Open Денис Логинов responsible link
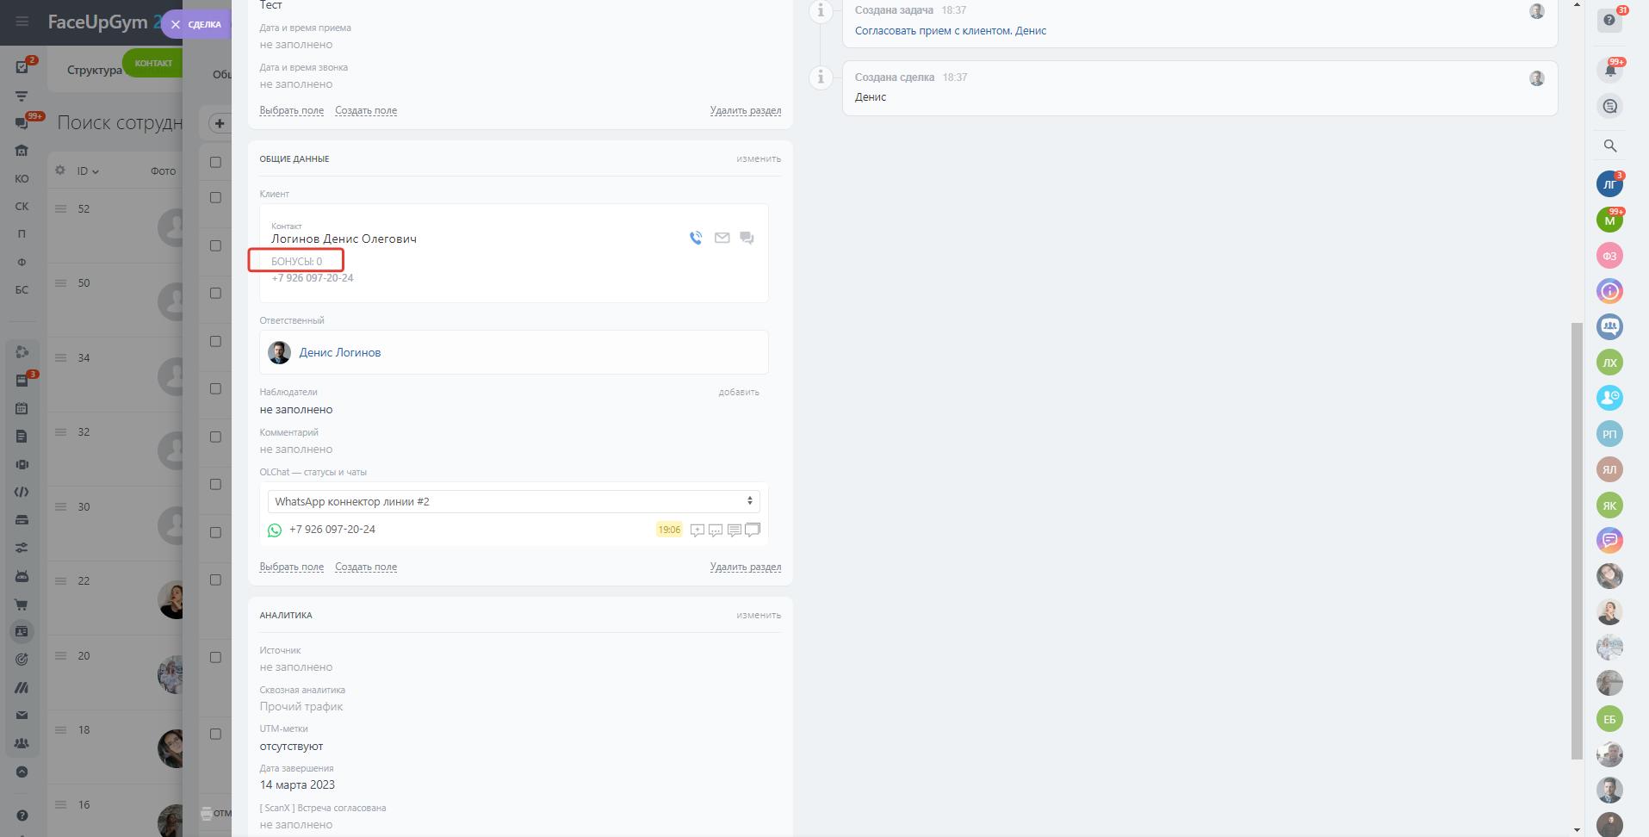The height and width of the screenshot is (837, 1649). point(339,352)
